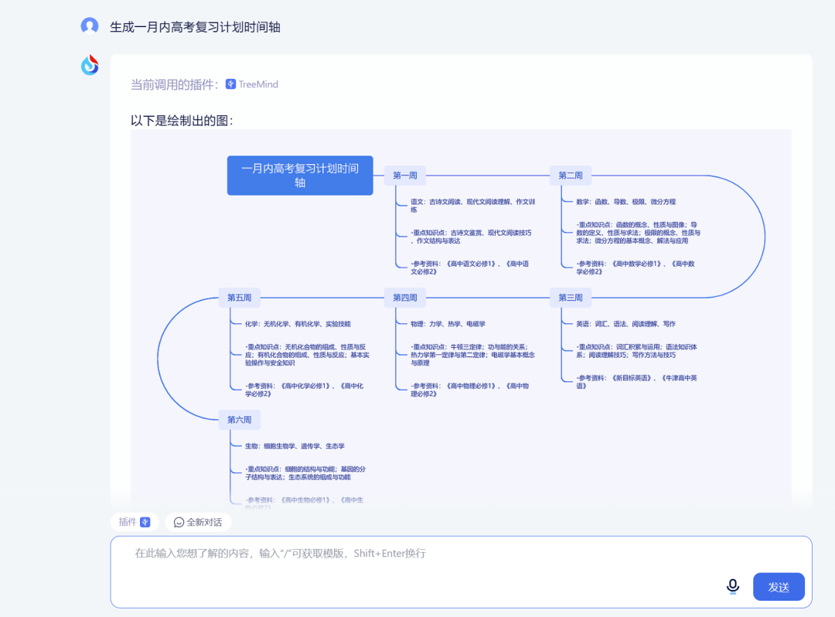Click the user avatar icon
This screenshot has height=617, width=835.
pos(90,26)
